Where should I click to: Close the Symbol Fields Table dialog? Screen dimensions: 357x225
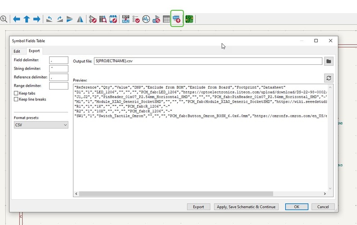[330, 40]
